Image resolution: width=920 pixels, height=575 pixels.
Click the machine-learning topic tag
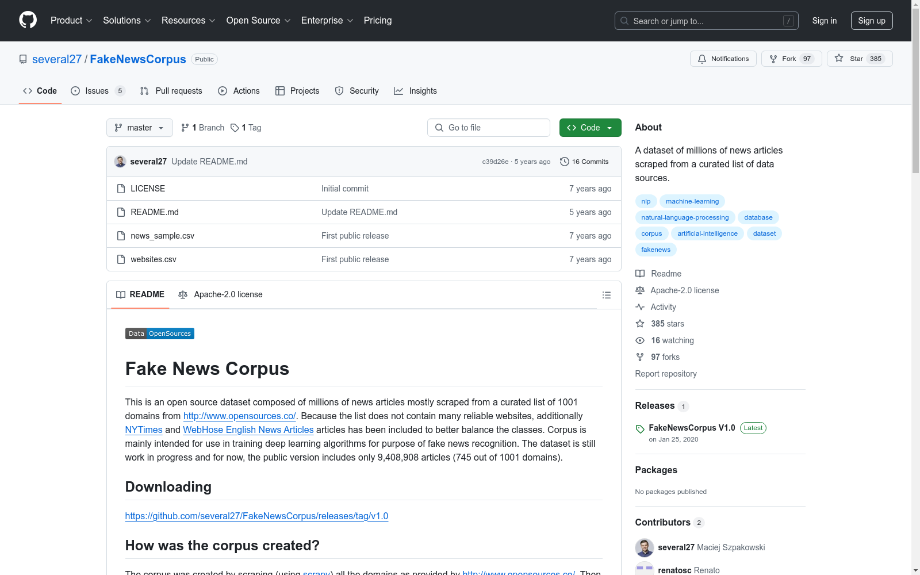tap(692, 201)
